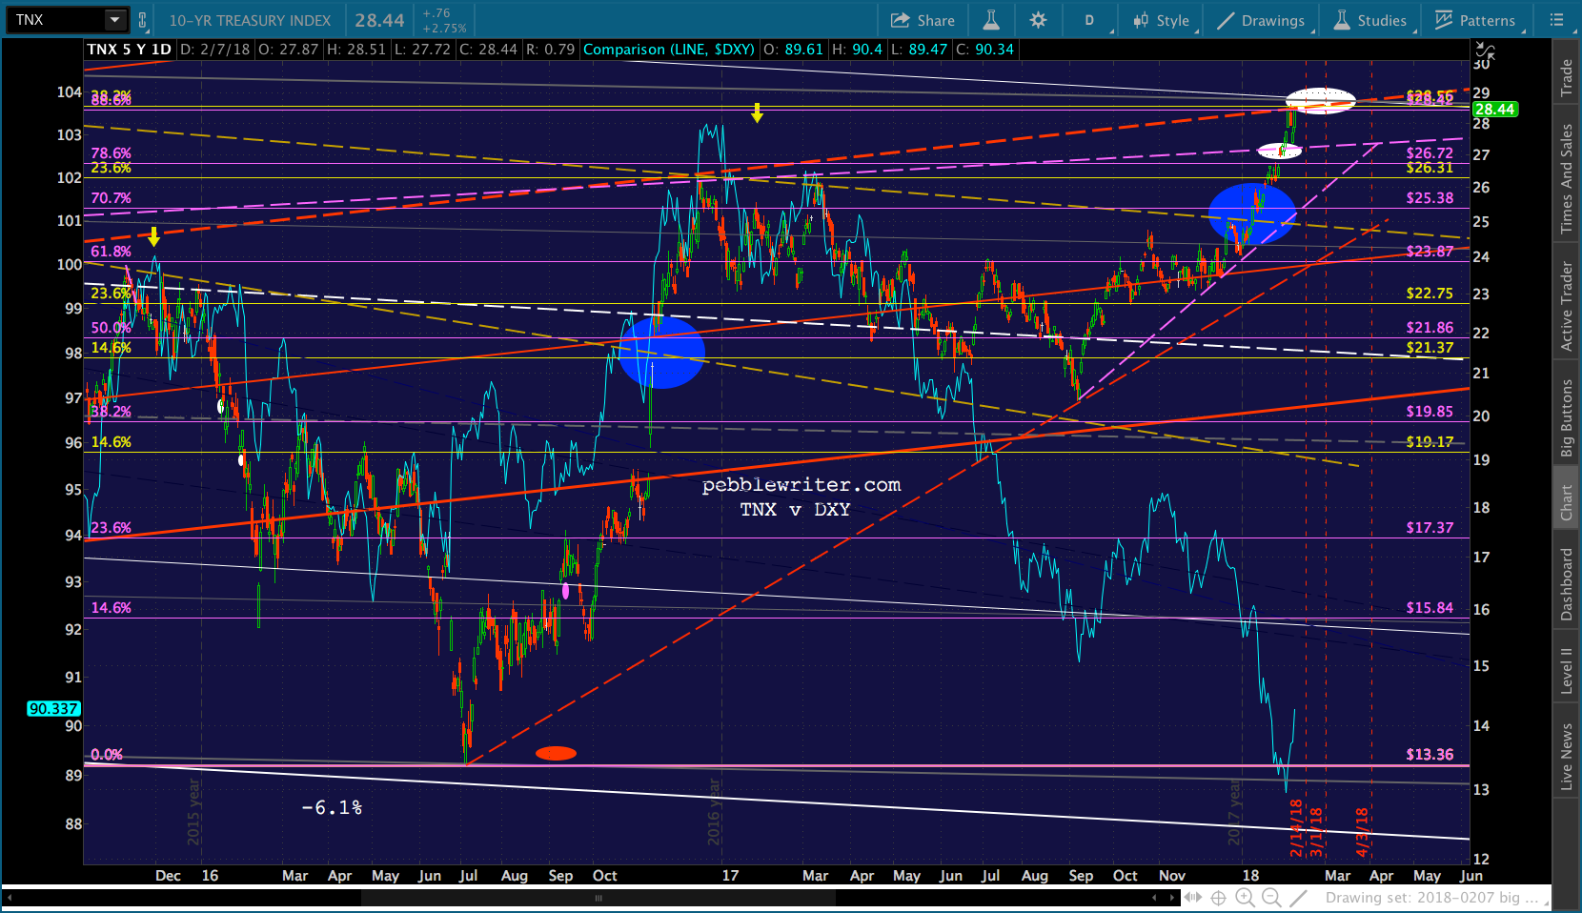Open the Patterns menu
Screen dimensions: 1582x913
coord(1475,20)
